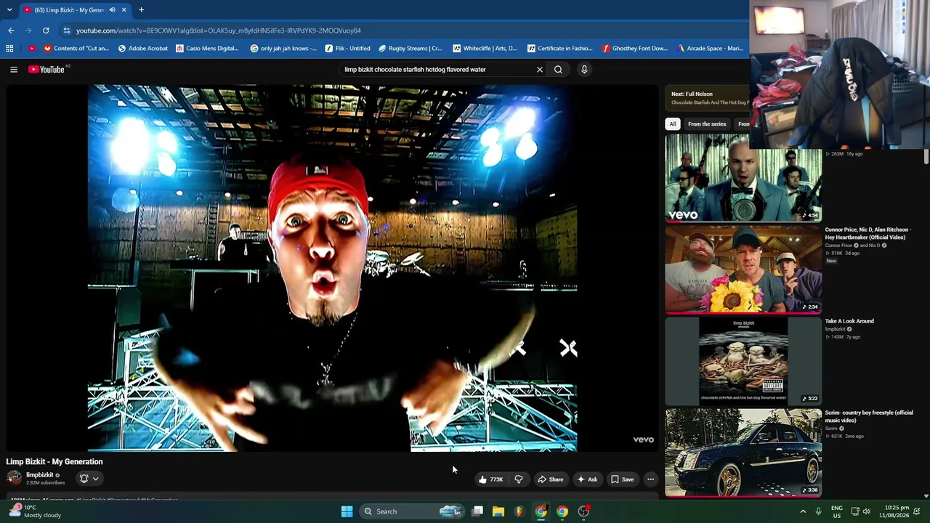This screenshot has width=930, height=523.
Task: Share this video
Action: click(550, 479)
